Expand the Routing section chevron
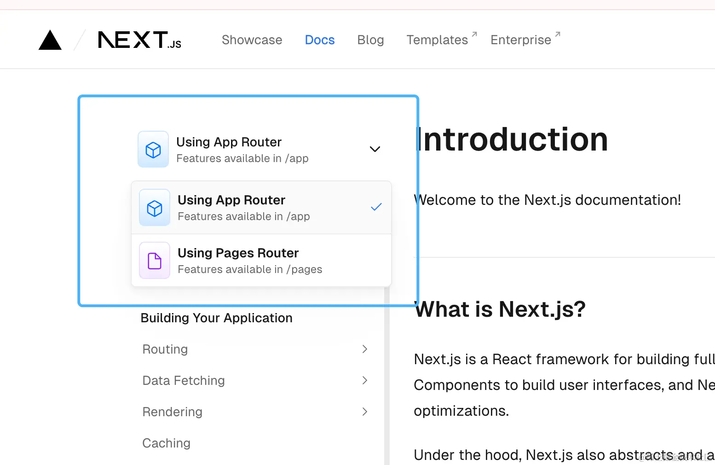 pos(365,349)
